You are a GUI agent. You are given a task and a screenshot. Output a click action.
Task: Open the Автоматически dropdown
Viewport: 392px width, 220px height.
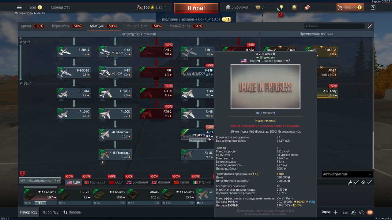click(x=347, y=174)
